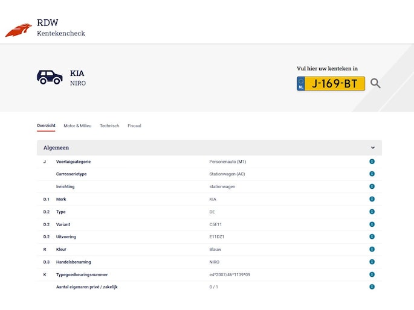Click the yellow license plate input field
Screen dimensions: 414x310
pos(334,84)
